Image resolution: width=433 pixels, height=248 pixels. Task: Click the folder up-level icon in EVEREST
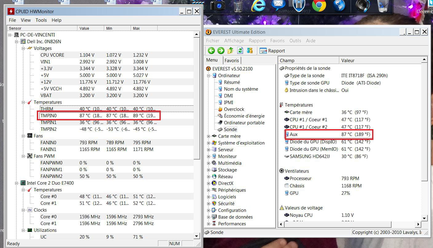(x=230, y=51)
